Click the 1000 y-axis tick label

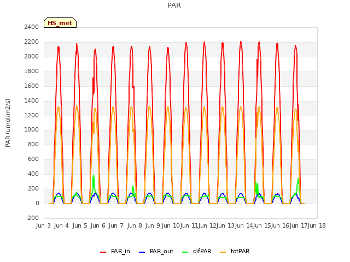click(x=32, y=130)
